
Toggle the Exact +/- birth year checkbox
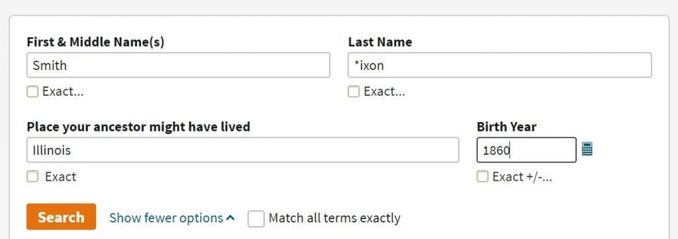point(483,176)
